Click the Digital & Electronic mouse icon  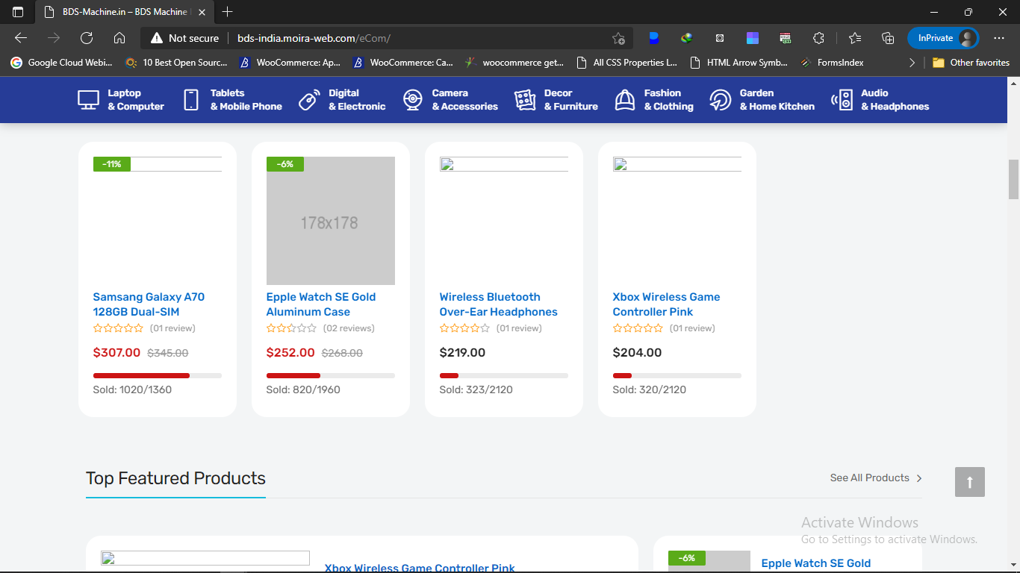[309, 100]
